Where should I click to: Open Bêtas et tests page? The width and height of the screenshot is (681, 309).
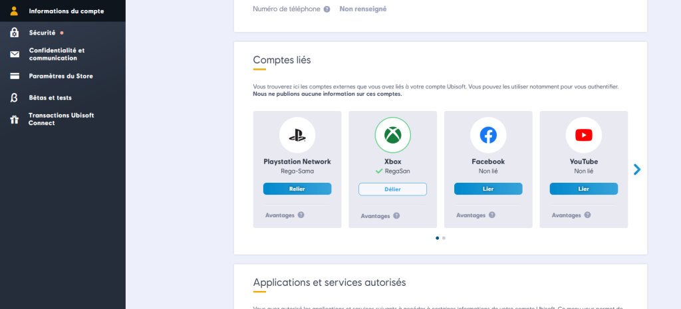(50, 98)
